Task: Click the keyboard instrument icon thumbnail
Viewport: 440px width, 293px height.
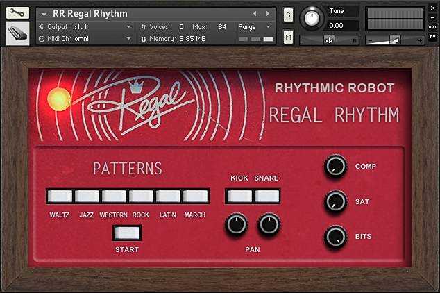Action: [x=17, y=33]
